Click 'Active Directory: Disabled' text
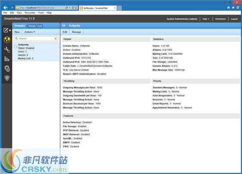 click(x=77, y=122)
